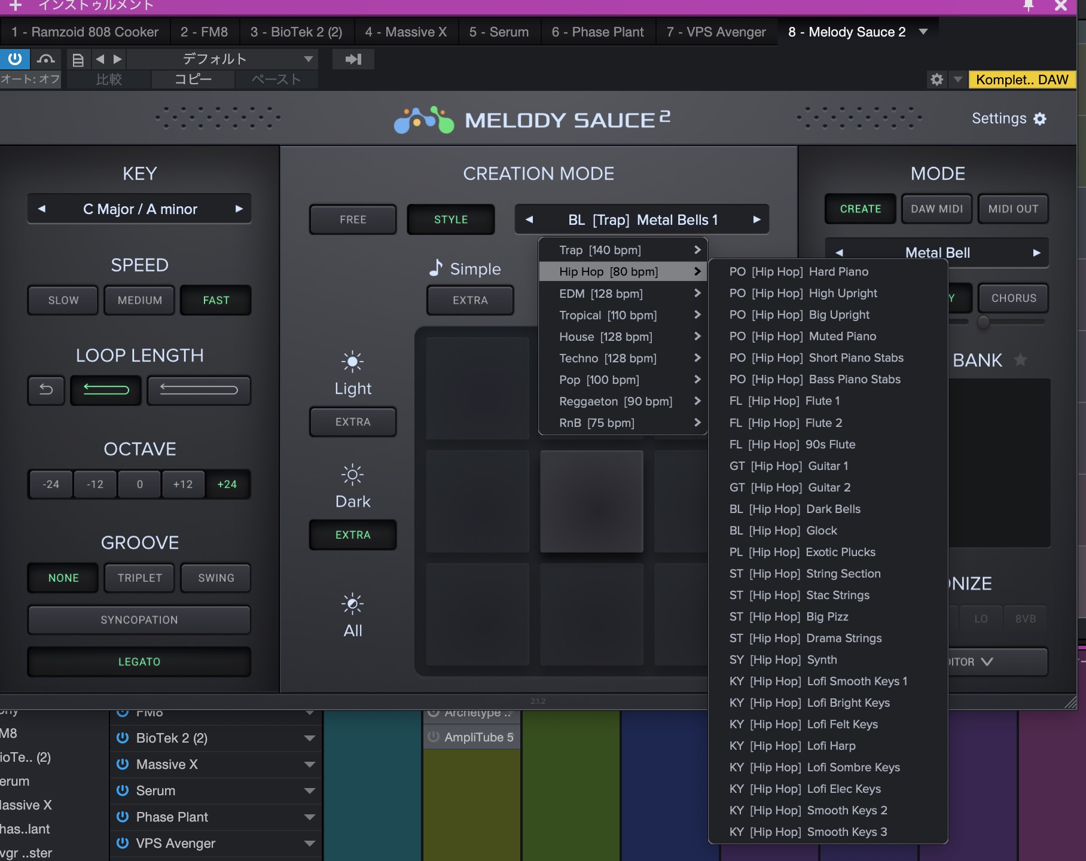Choose FL [Hip Hop] 90s Flute

pos(828,444)
